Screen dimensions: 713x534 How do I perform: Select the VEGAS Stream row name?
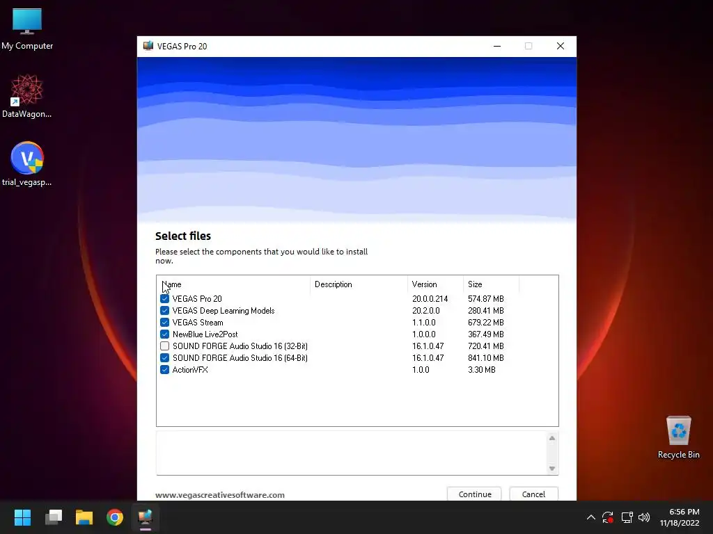[198, 323]
